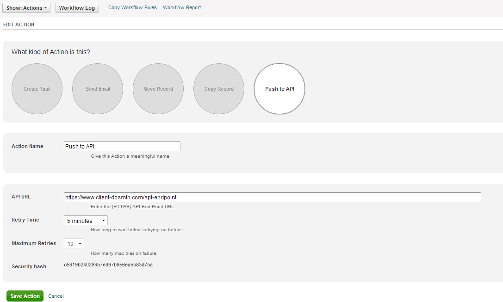Choose the Copy Record action type
503x302 pixels.
point(219,89)
